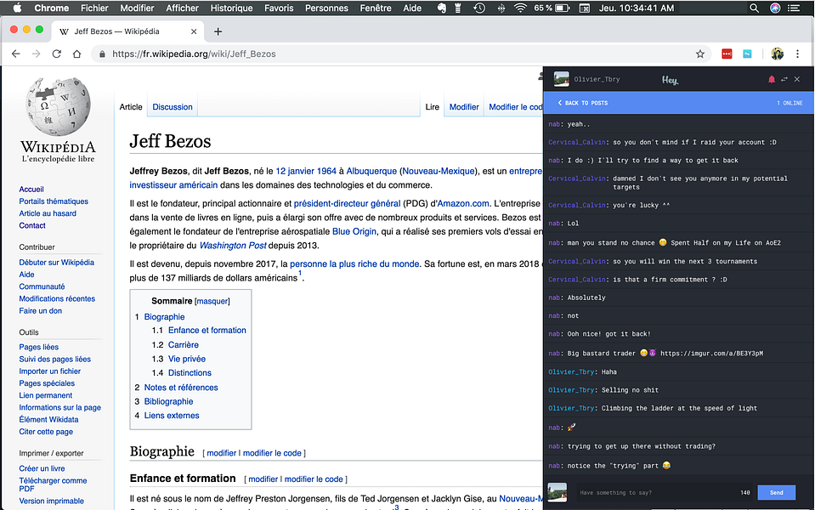The height and width of the screenshot is (510, 815).
Task: Open Élément Wikidata link
Action: [x=48, y=419]
